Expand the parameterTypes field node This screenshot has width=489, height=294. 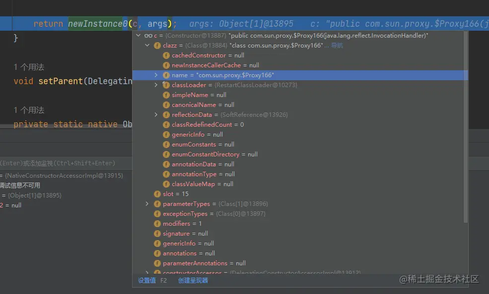click(x=147, y=204)
